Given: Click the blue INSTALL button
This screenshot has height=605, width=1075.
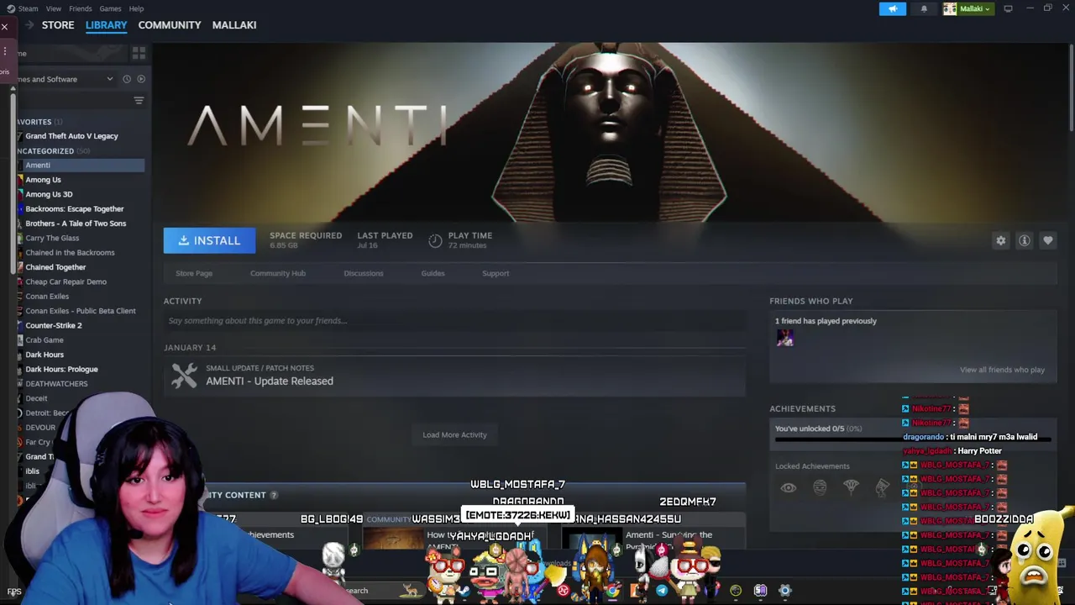Looking at the screenshot, I should tap(209, 240).
